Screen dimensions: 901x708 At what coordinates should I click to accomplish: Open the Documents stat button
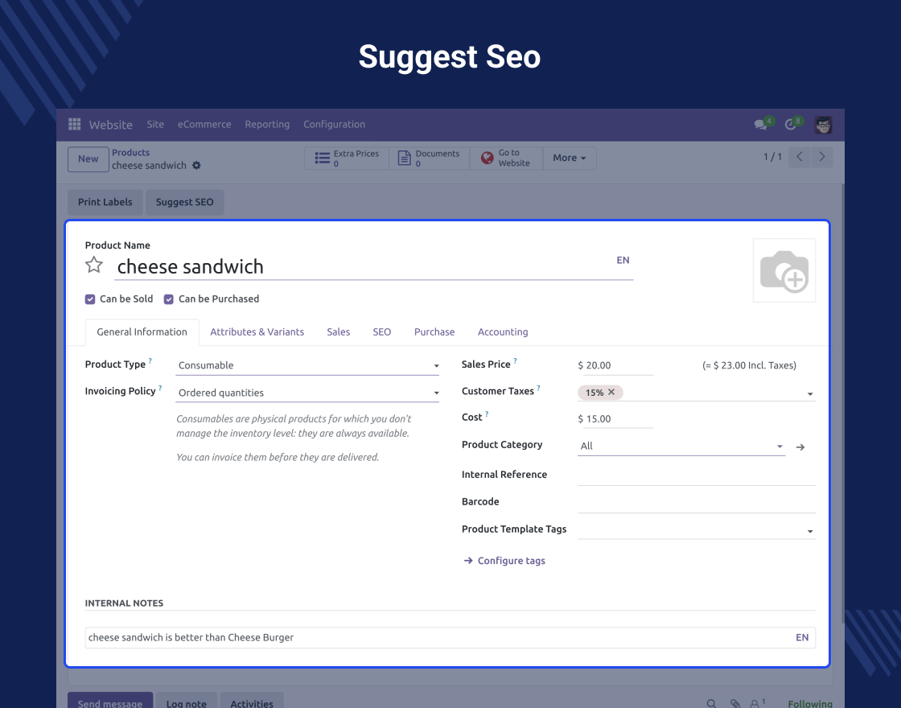430,158
